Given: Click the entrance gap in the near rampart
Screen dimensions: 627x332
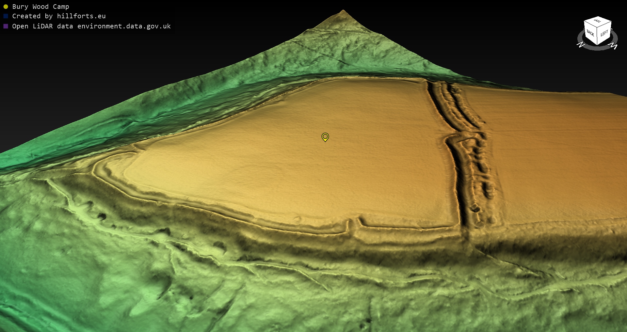Looking at the screenshot, I should tap(354, 225).
